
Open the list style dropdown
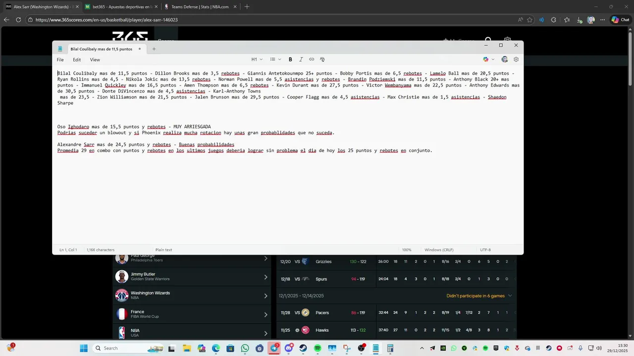(275, 59)
